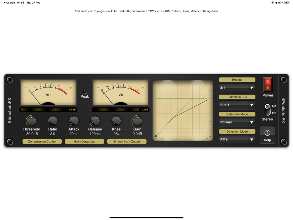Click the Ratio value 2.0
The image size is (293, 220).
[52, 134]
